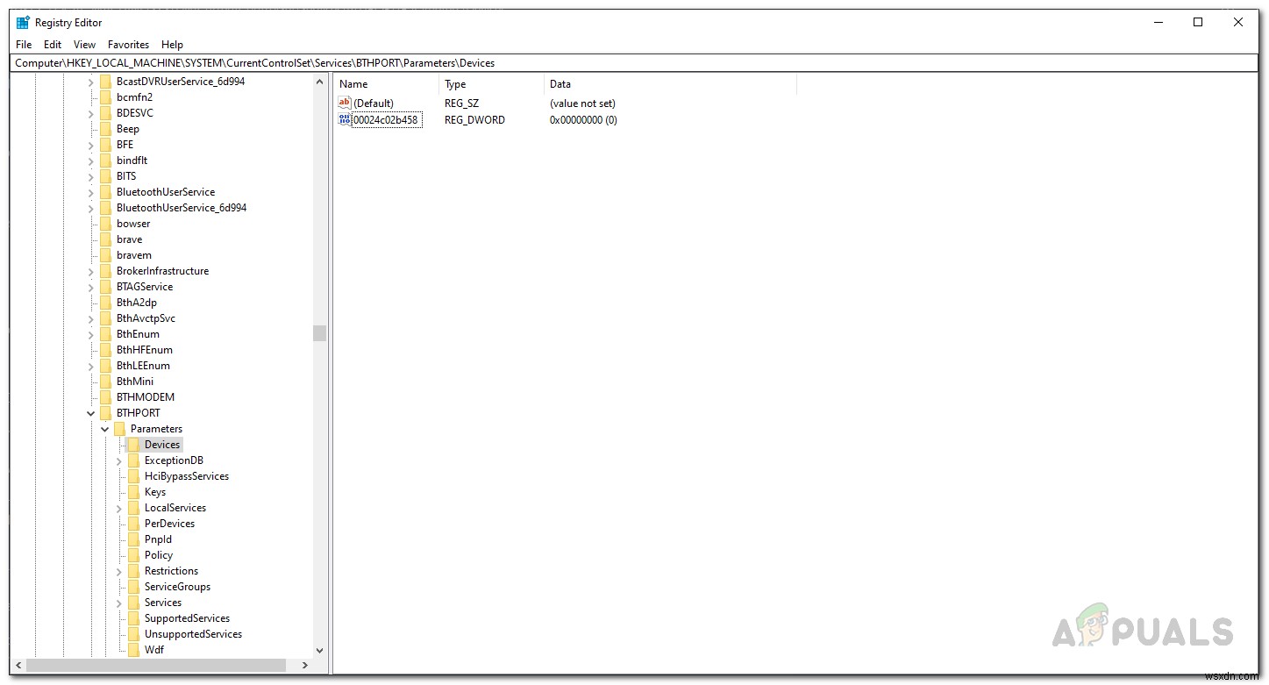Click the (value not set) data cell

pos(582,103)
